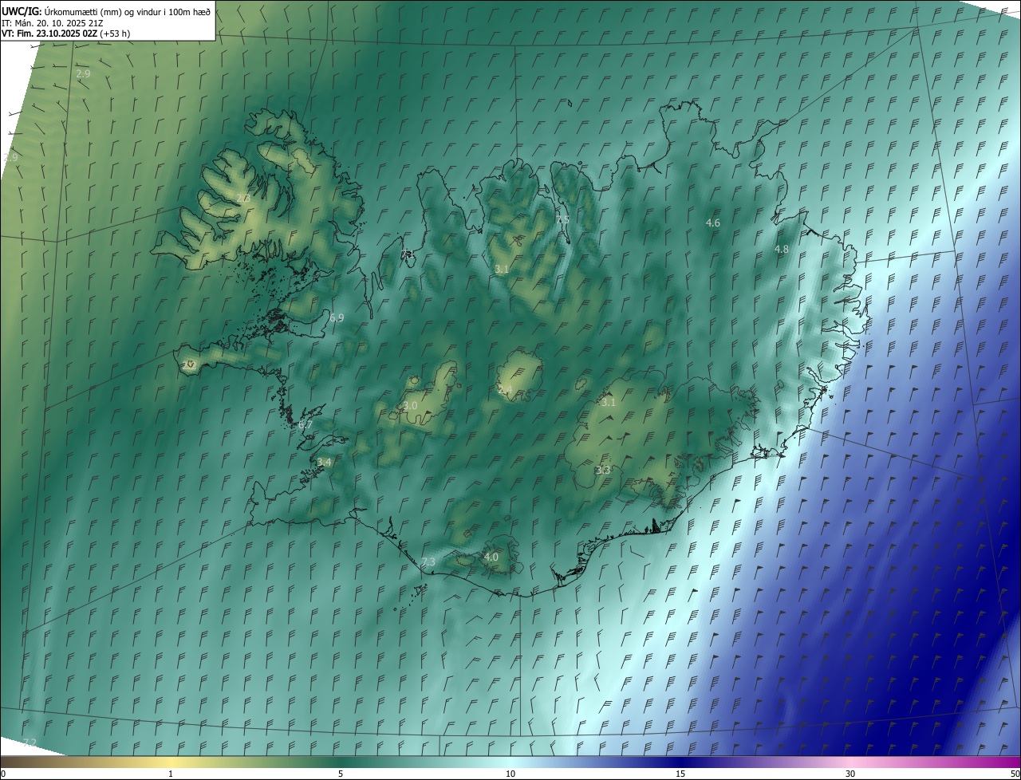Click the valid time line 'VT: Fim. 23.10.2025 02Z (+53 h)'

pos(66,33)
